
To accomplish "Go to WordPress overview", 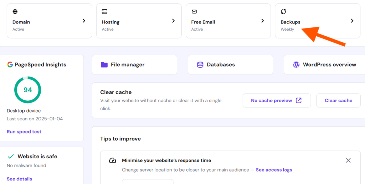I will pos(324,64).
